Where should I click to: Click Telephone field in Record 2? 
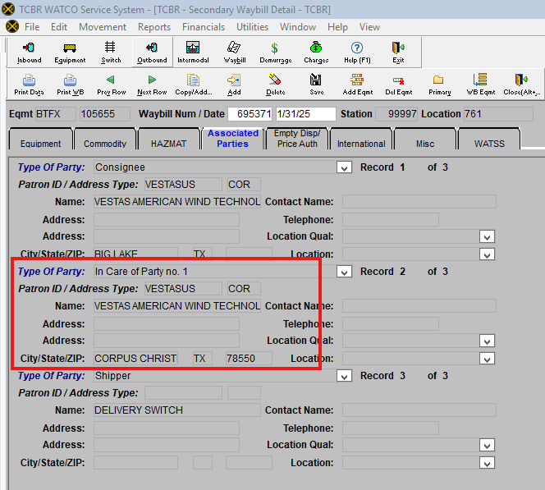(391, 324)
